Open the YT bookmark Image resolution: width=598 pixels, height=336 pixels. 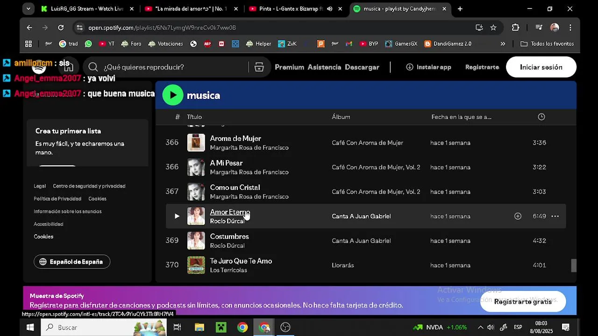pyautogui.click(x=107, y=44)
